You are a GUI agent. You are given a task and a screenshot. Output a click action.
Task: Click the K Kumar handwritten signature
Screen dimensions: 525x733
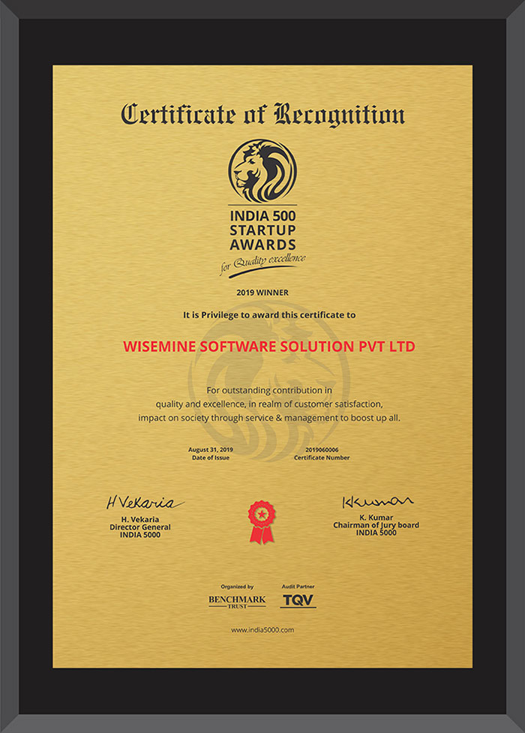click(x=378, y=502)
